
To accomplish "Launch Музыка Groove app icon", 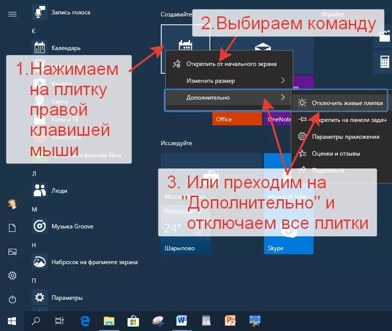I will 40,226.
